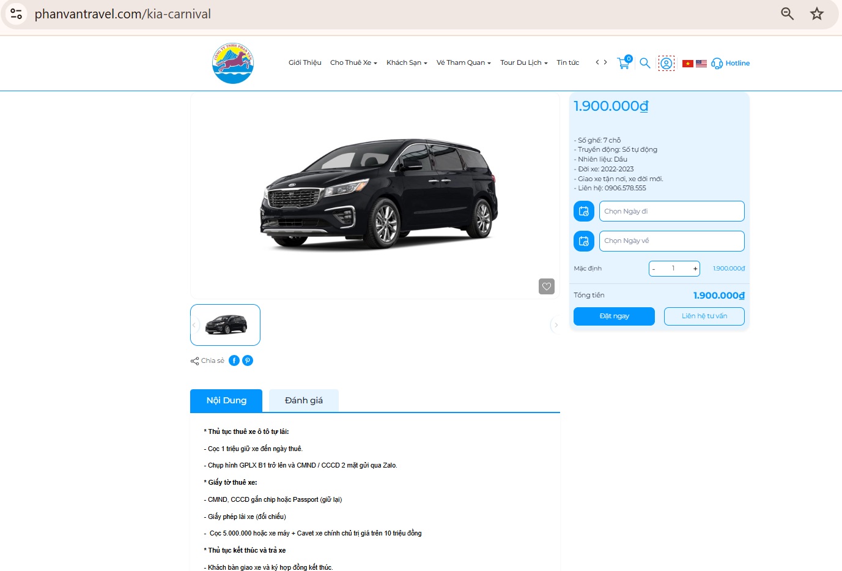Open the Tour Du Lịch dropdown

click(x=523, y=62)
